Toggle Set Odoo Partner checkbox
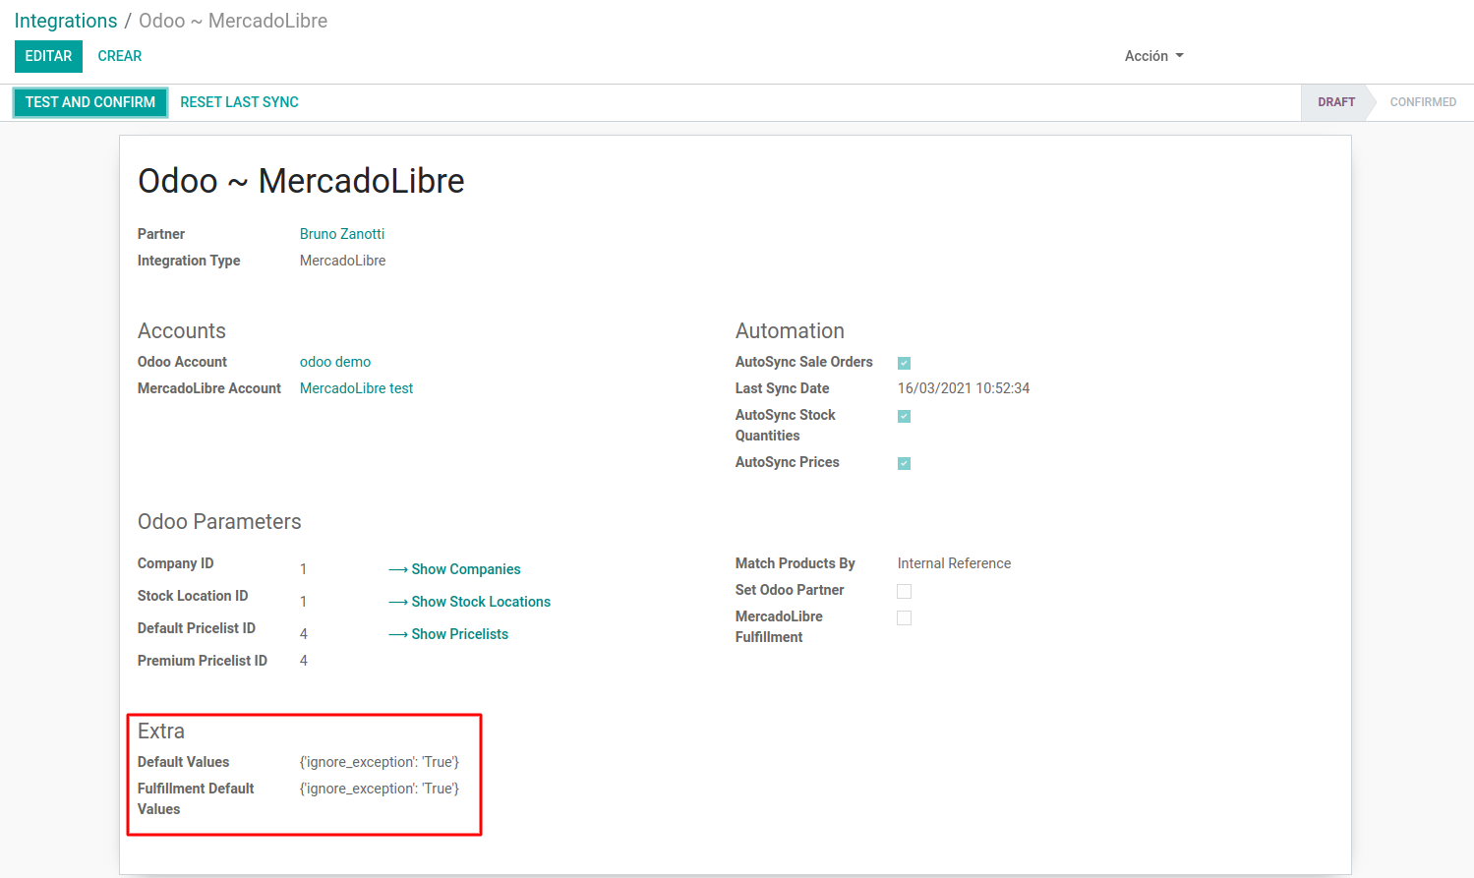This screenshot has height=878, width=1474. (904, 591)
